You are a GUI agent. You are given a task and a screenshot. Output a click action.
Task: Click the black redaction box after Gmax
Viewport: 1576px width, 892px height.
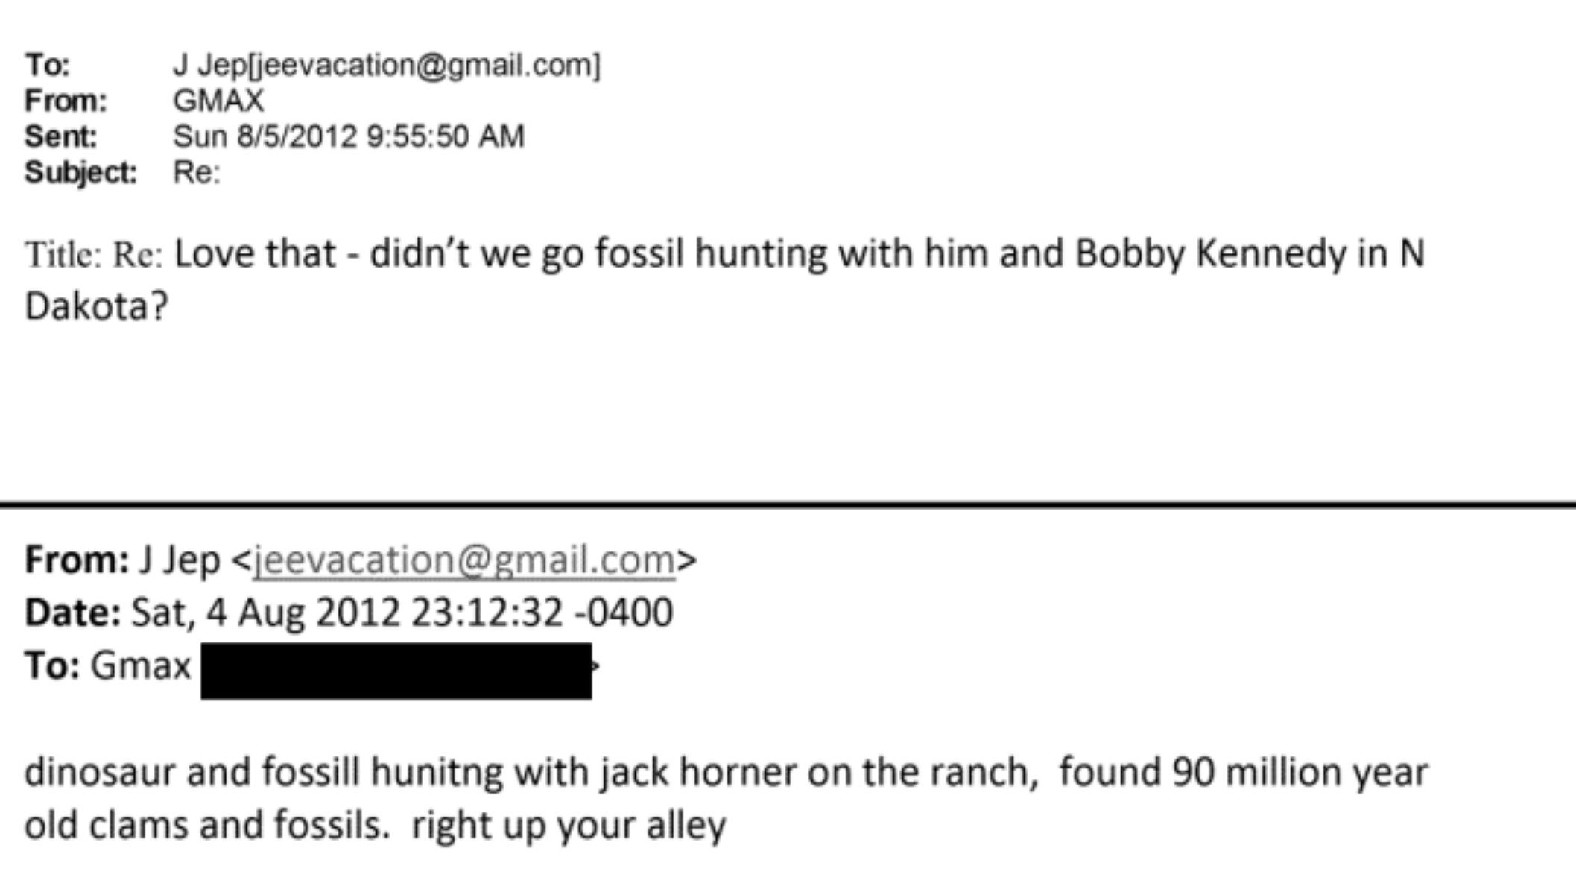(396, 671)
